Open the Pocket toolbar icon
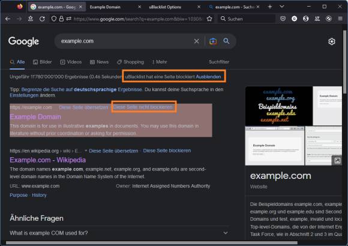The width and height of the screenshot is (348, 246). point(283,19)
